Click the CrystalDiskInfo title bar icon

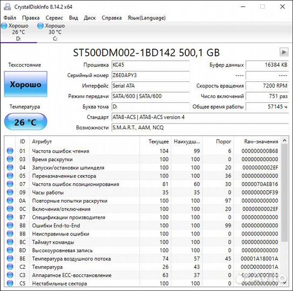coord(8,6)
